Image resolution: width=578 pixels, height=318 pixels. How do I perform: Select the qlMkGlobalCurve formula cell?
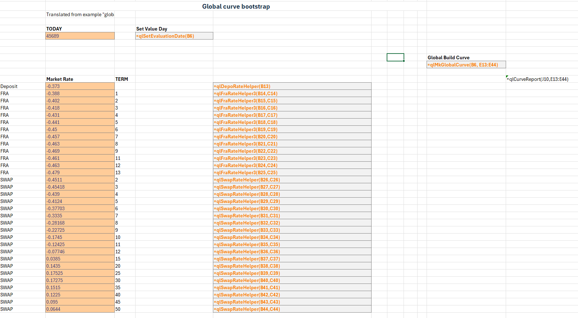[466, 65]
